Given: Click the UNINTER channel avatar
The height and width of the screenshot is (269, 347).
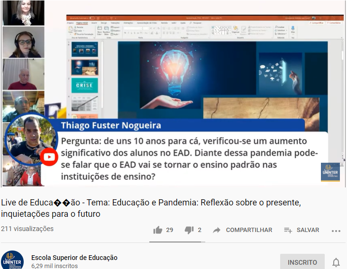Looking at the screenshot, I should tap(12, 260).
